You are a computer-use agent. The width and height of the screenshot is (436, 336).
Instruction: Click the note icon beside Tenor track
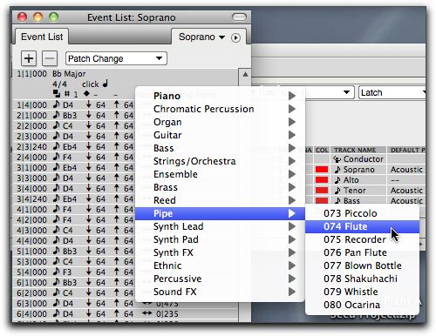[337, 191]
